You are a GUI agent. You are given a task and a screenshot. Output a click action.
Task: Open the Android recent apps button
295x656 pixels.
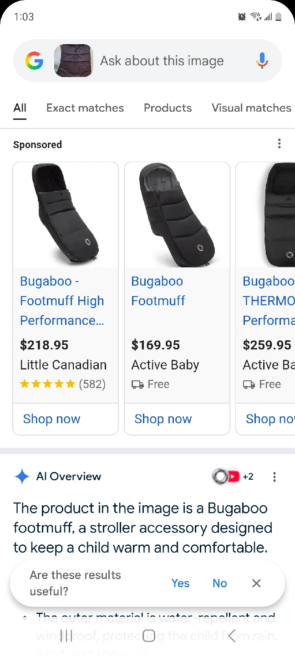point(66,636)
